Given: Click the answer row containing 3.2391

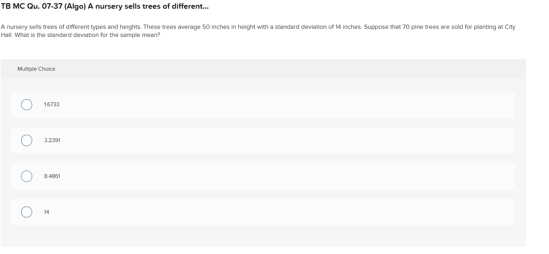Looking at the screenshot, I should click(247, 140).
